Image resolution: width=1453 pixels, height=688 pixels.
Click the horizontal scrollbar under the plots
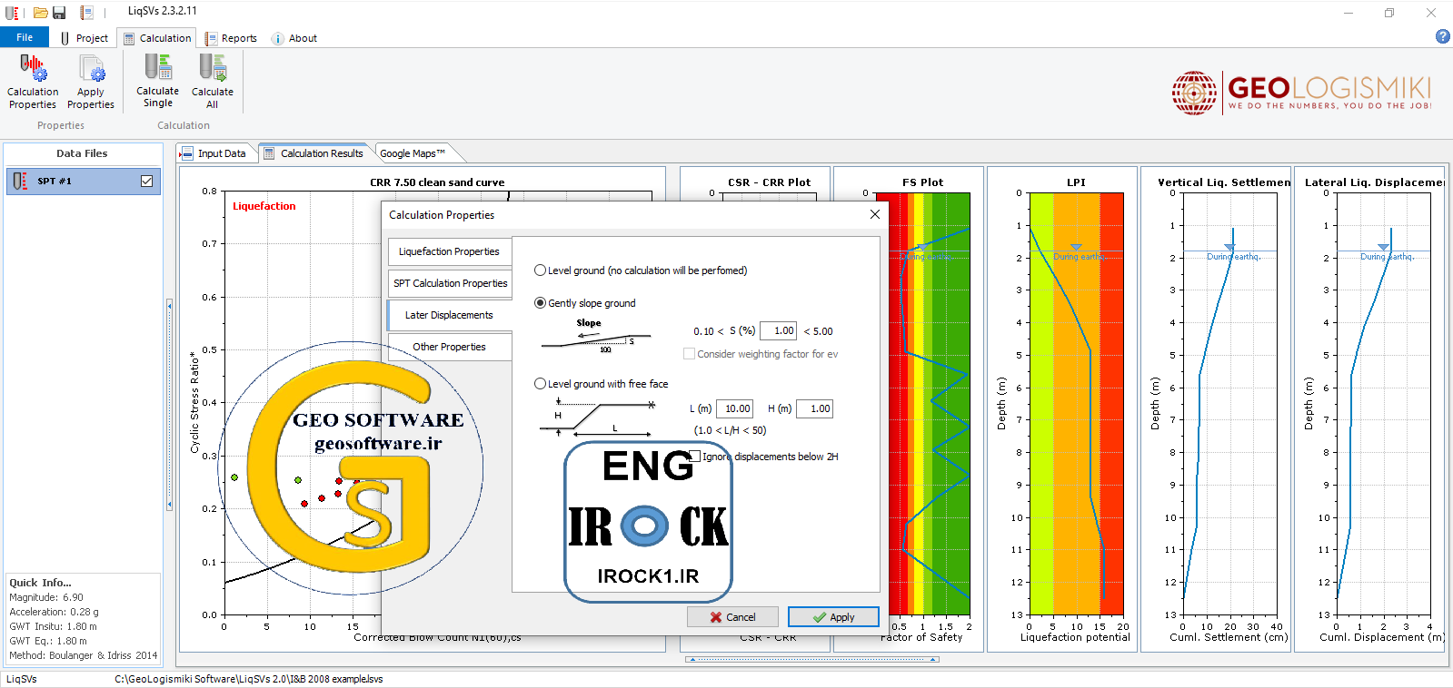(x=811, y=660)
